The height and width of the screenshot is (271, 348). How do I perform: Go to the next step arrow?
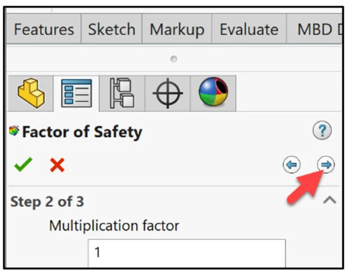click(x=325, y=165)
